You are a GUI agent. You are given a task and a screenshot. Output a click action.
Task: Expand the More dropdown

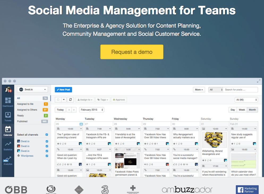(x=199, y=90)
